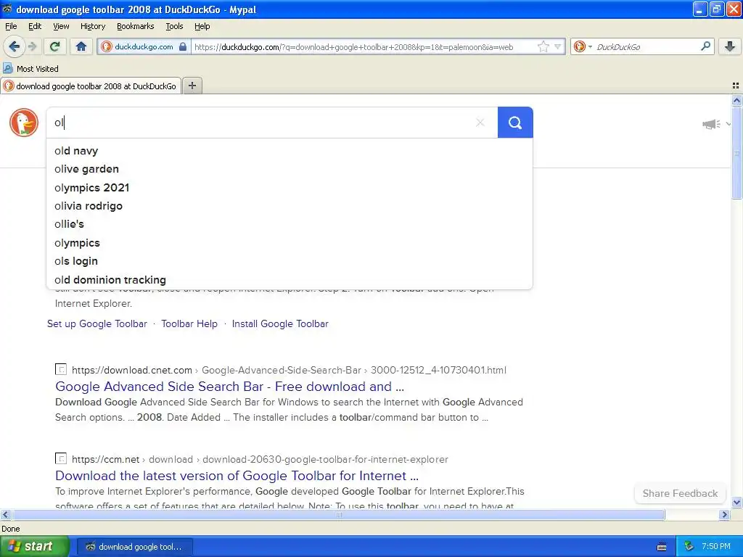Click the horizontal scrollbar left arrow
Image resolution: width=743 pixels, height=557 pixels.
(x=5, y=514)
